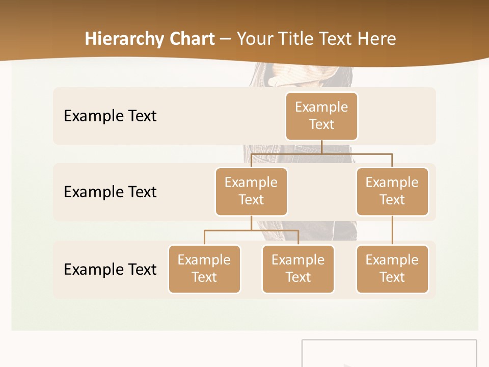Select the middle row's "Example Text" label
The width and height of the screenshot is (489, 367).
click(x=110, y=192)
